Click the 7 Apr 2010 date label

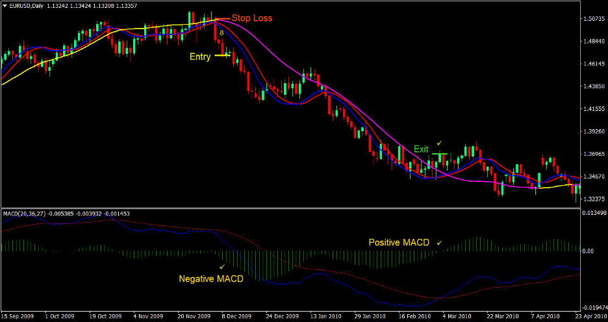coord(546,316)
